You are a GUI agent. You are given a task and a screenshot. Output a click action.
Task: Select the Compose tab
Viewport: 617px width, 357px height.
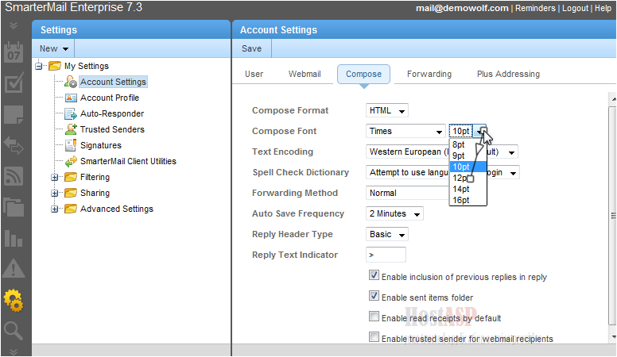[x=363, y=75]
